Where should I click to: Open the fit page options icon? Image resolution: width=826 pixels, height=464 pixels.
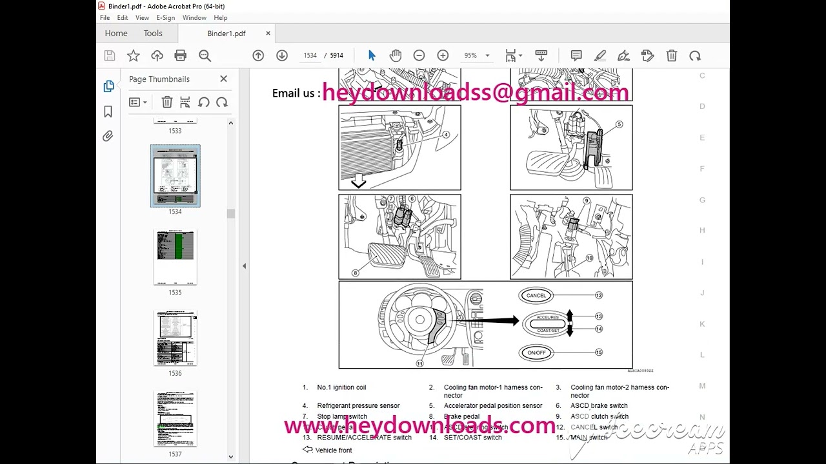pyautogui.click(x=514, y=56)
